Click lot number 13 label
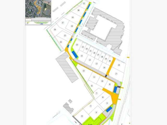This screenshot has width=167, height=125. pos(82,56)
